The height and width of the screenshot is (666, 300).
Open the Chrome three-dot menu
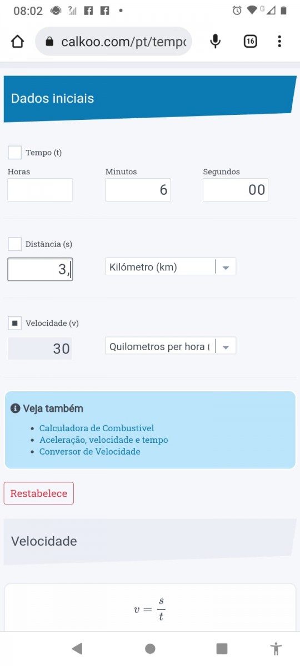pos(279,42)
